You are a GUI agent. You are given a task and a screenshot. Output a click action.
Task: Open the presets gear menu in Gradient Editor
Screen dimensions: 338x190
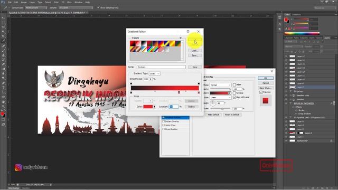tap(181, 38)
